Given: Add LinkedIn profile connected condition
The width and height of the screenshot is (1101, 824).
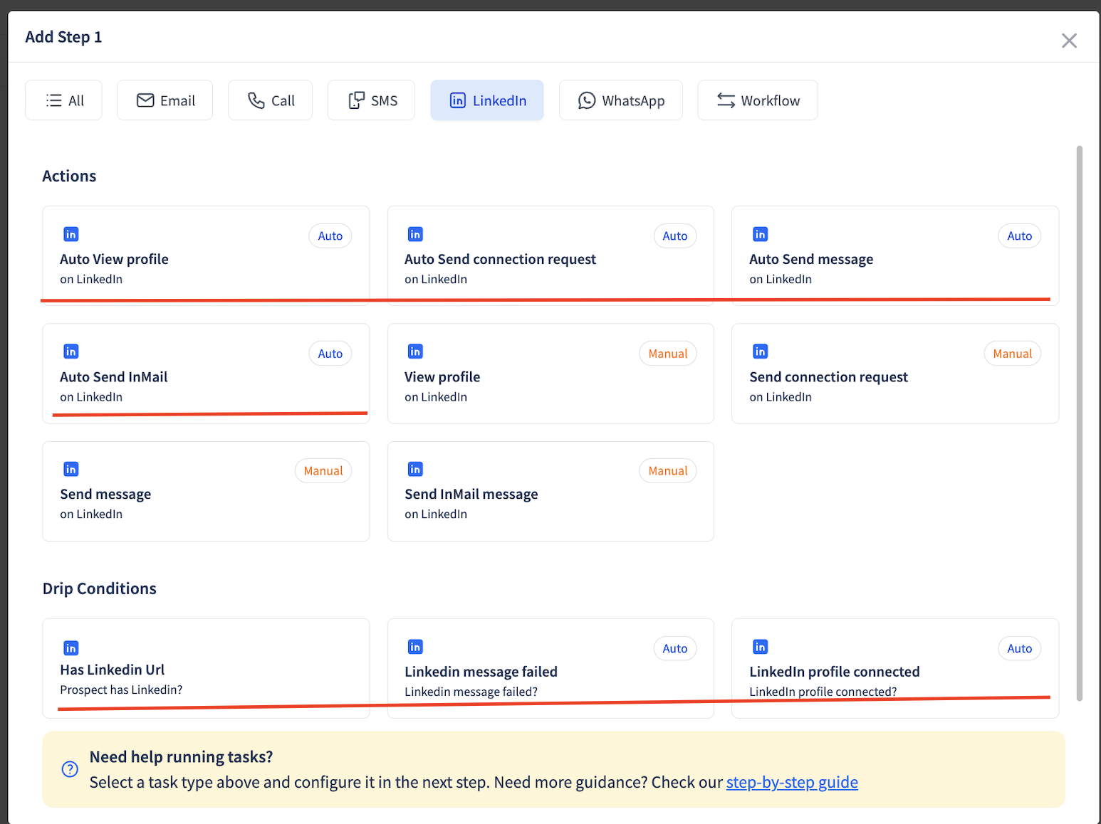Looking at the screenshot, I should [895, 668].
